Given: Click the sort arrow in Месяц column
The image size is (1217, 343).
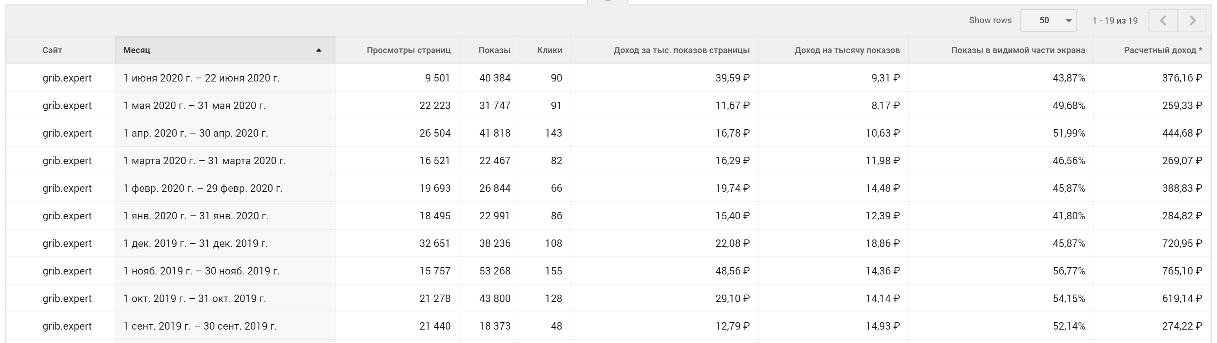Looking at the screenshot, I should tap(319, 50).
